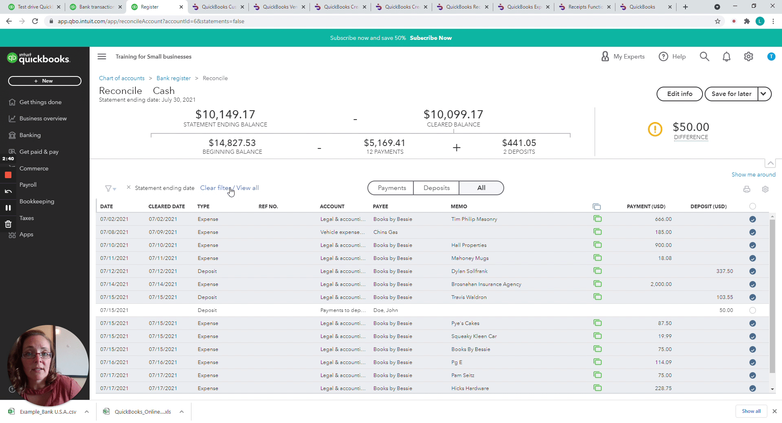782x423 pixels.
Task: Click the Edit info button
Action: pyautogui.click(x=679, y=94)
